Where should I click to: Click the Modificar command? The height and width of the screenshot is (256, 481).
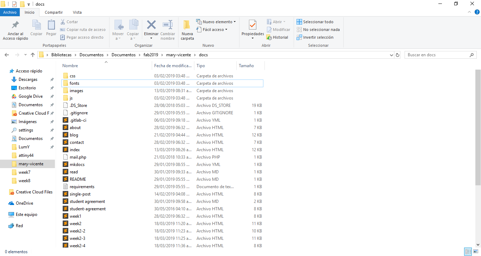tap(279, 30)
